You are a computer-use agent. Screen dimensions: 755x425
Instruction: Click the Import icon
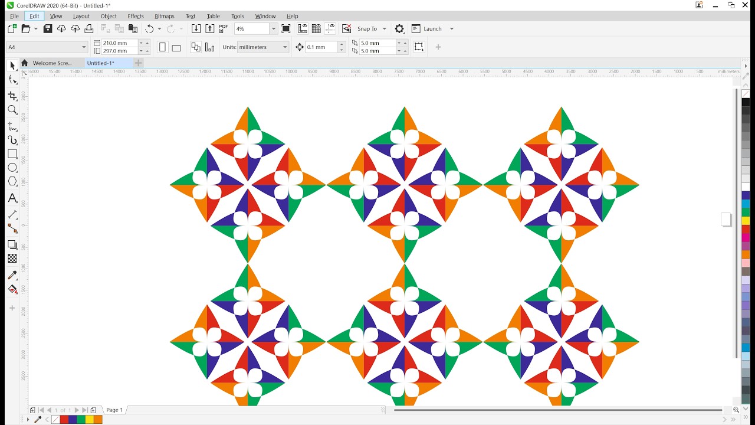196,28
